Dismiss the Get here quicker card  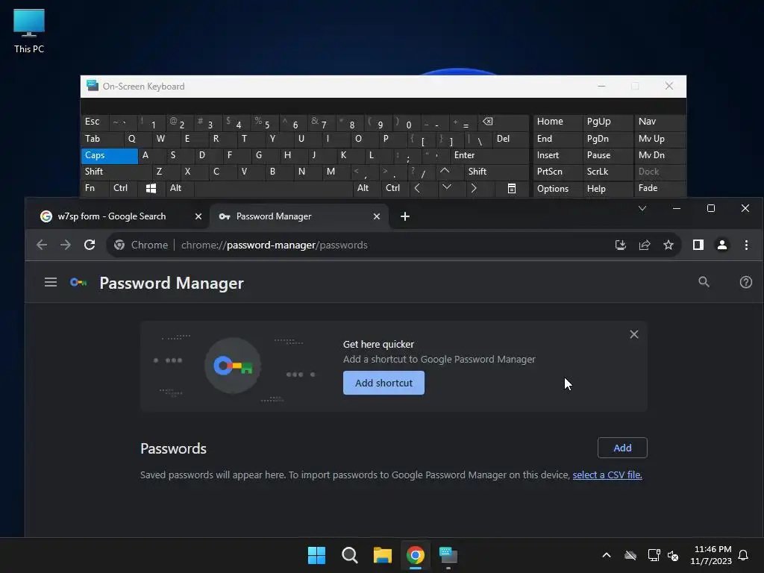[x=633, y=334]
